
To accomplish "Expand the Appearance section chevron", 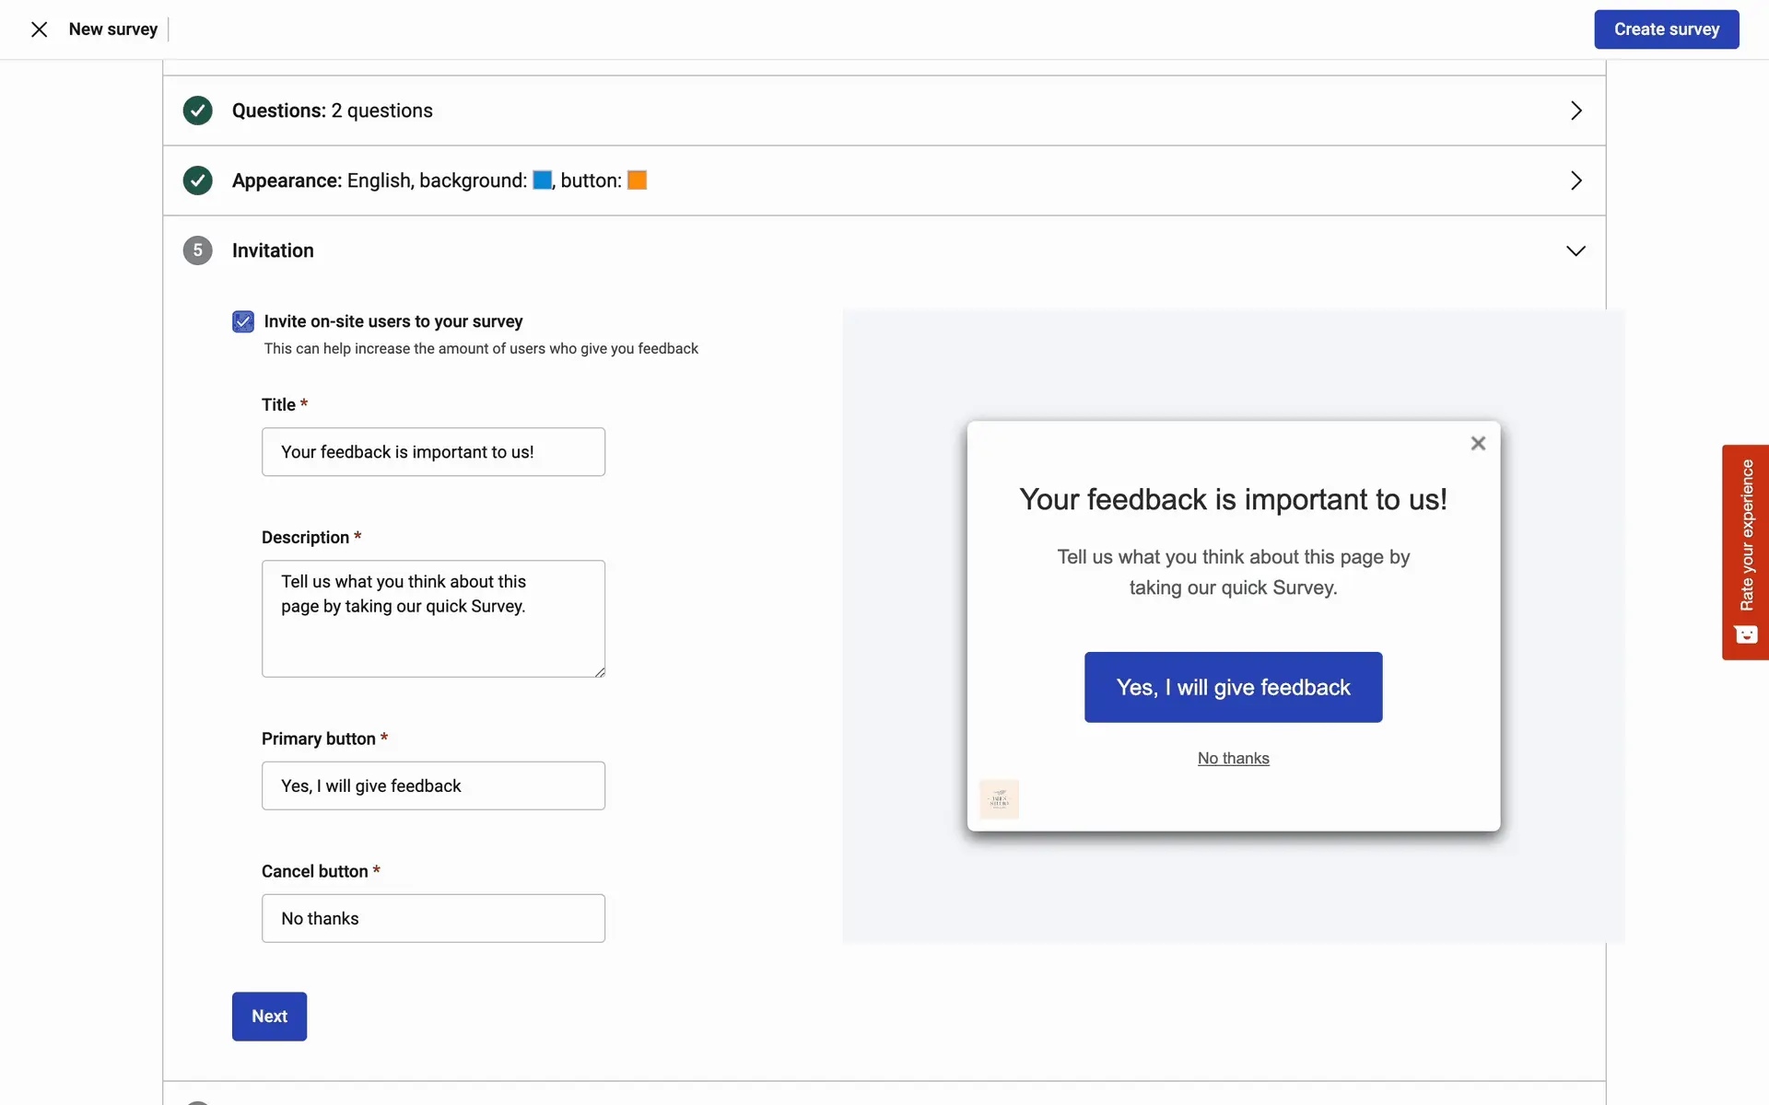I will pos(1576,180).
